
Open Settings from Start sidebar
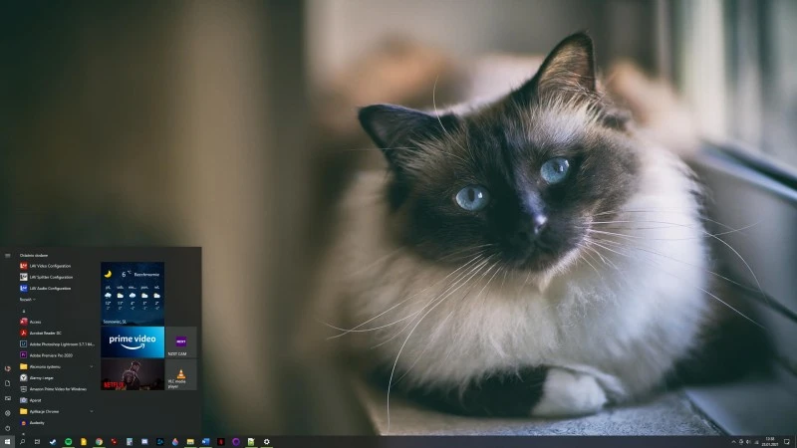coord(8,413)
